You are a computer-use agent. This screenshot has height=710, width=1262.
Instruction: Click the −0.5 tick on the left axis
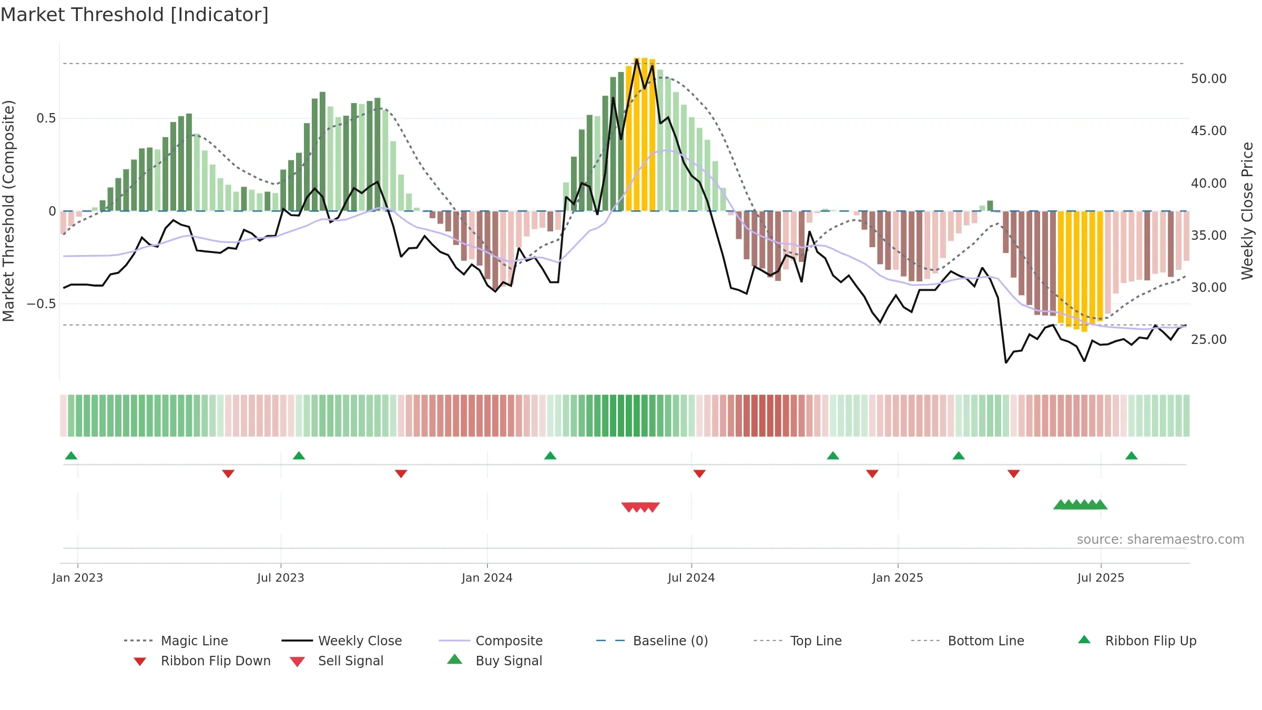[42, 304]
